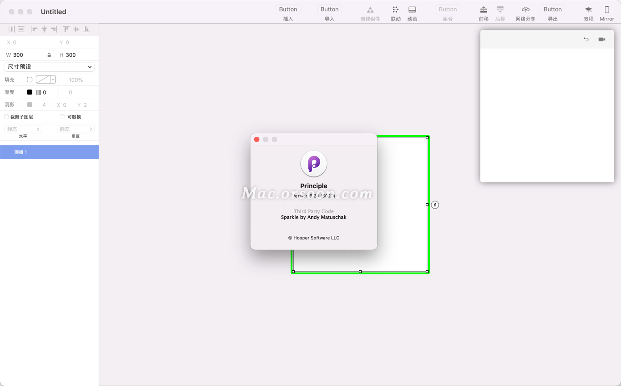Click the video record icon in preview

602,39
